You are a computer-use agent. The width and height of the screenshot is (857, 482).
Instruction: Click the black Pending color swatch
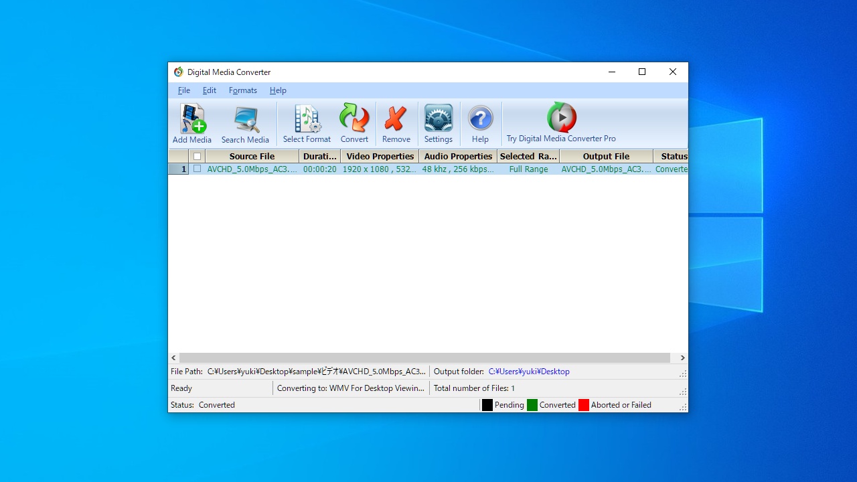pos(487,405)
